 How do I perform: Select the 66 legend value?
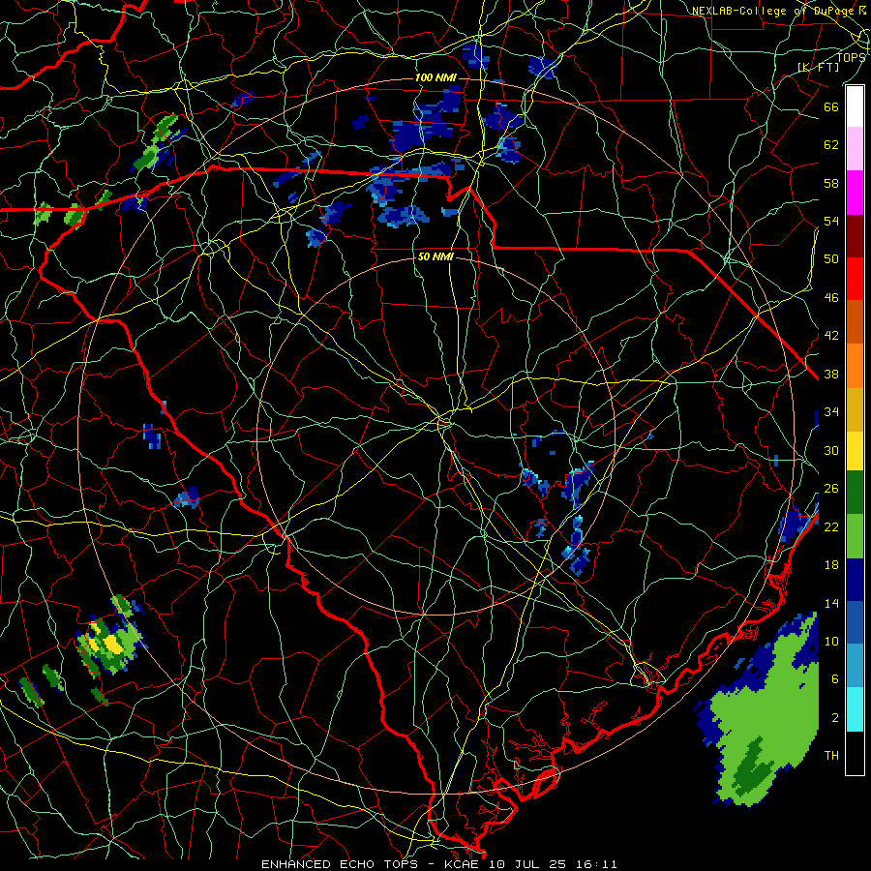(831, 106)
